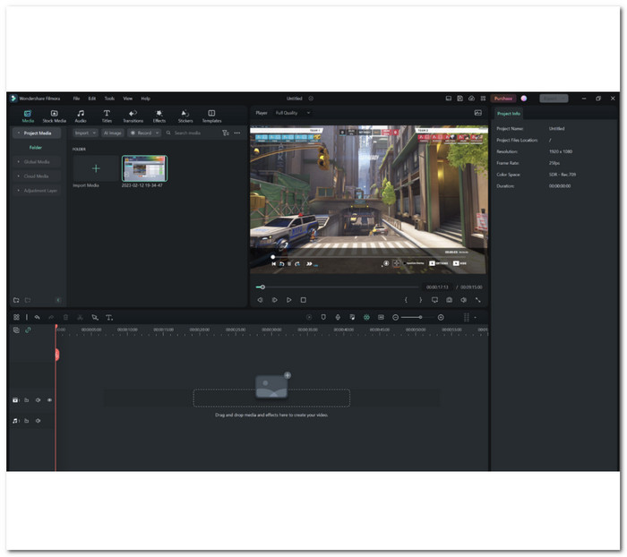This screenshot has width=627, height=557.
Task: Click the Import Media plus tile
Action: coord(96,168)
